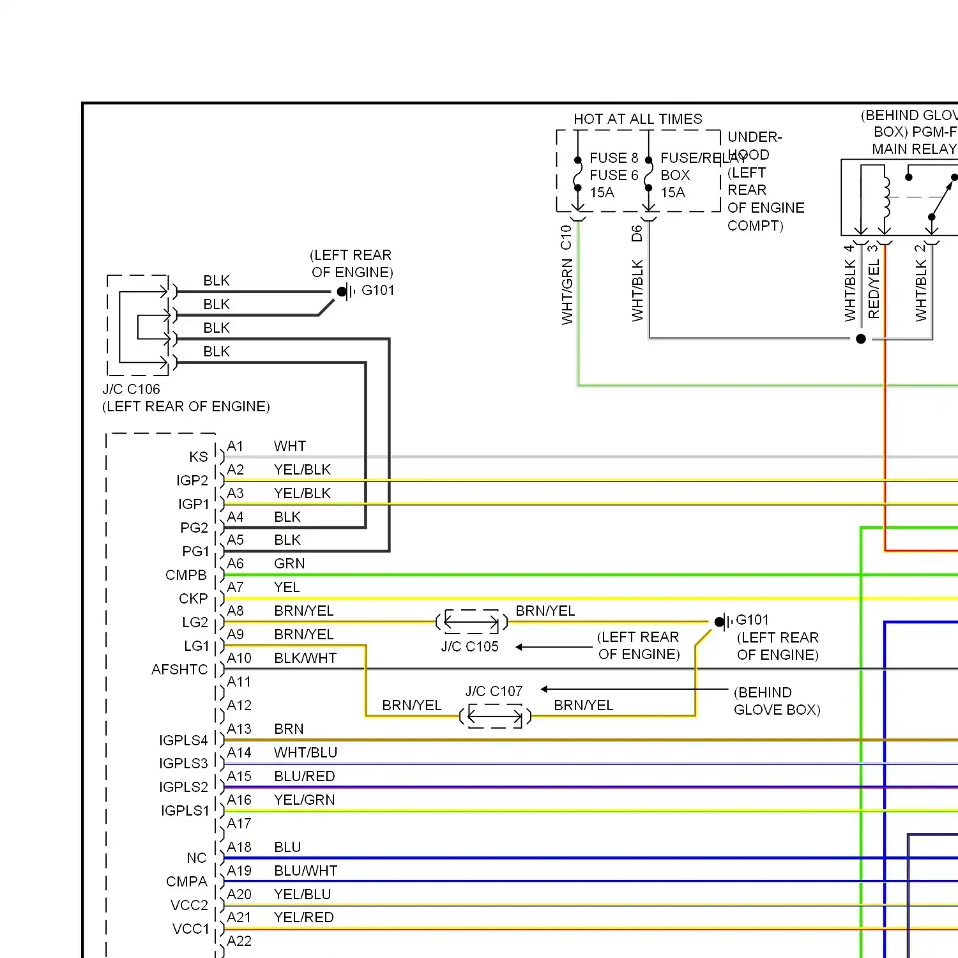
Task: Select the "KS" signal label
Action: 199,457
